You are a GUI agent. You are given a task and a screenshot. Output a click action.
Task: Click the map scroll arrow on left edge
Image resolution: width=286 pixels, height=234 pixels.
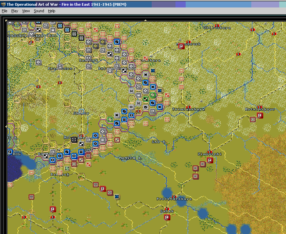(x=6, y=126)
